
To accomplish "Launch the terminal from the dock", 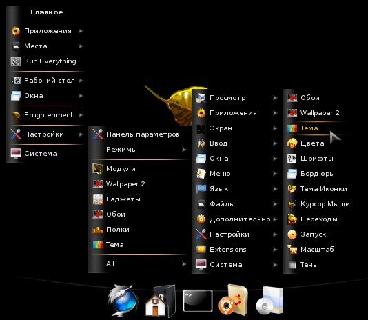I will tap(198, 301).
